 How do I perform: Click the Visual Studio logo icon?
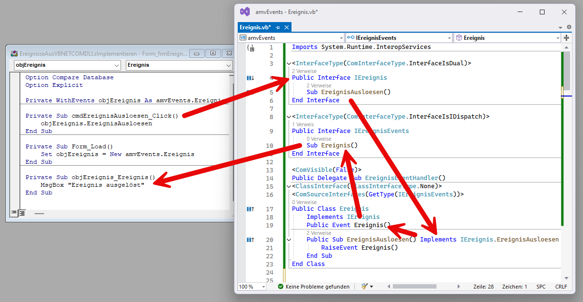click(245, 12)
